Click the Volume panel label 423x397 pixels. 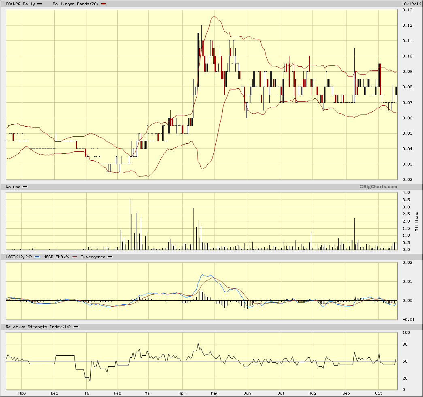point(13,187)
